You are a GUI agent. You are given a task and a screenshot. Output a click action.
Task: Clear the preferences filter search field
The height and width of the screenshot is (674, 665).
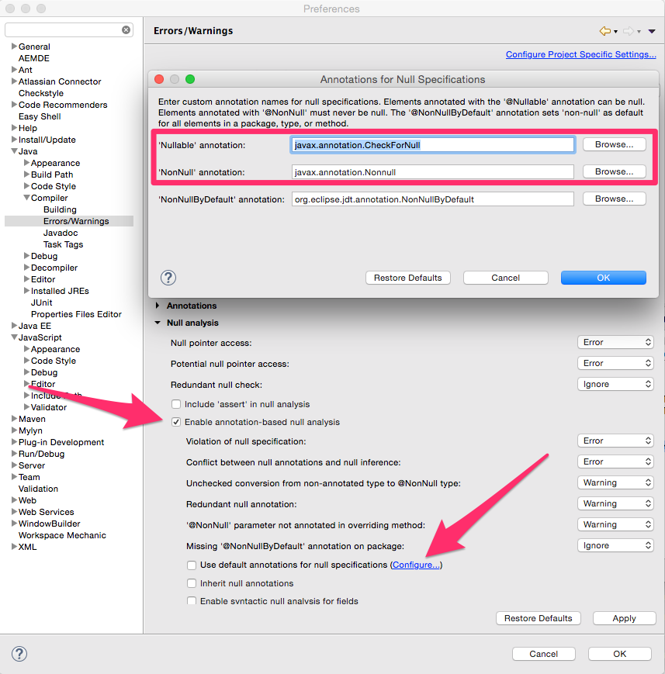click(126, 30)
